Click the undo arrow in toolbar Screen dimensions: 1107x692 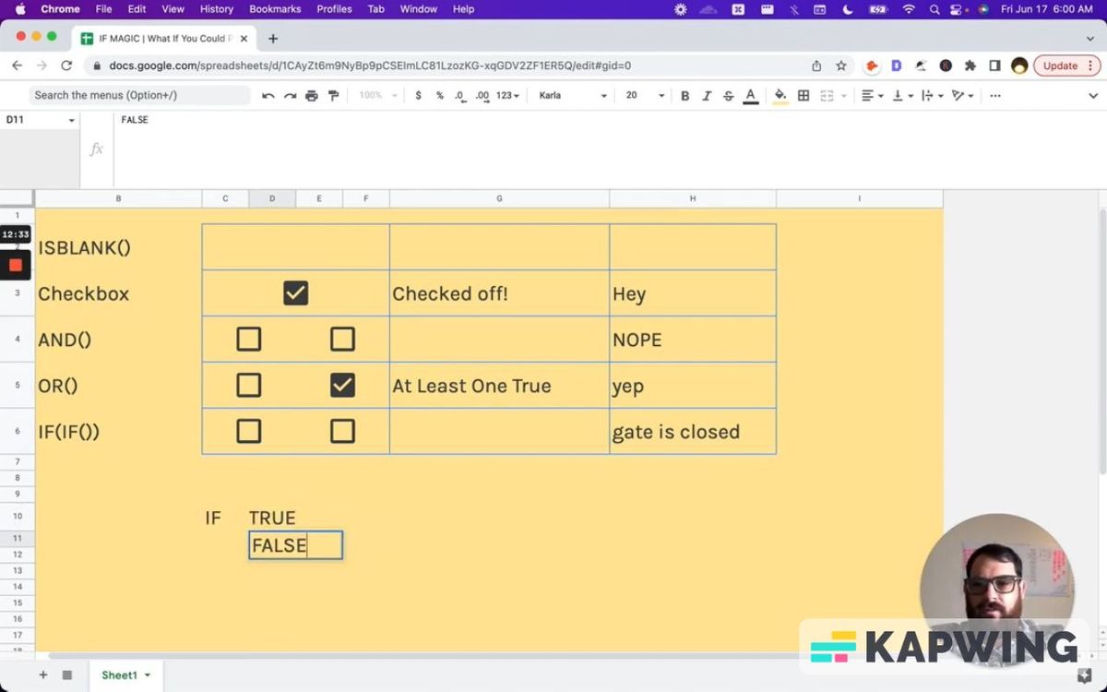tap(268, 96)
